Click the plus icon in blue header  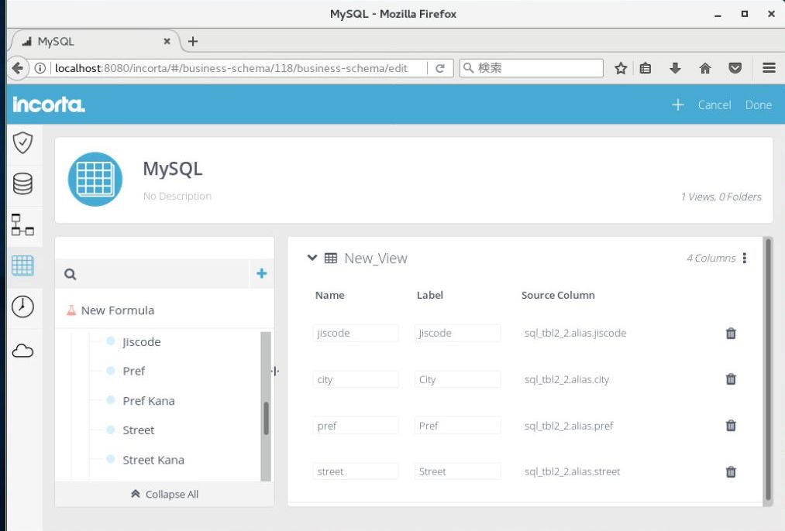(678, 104)
